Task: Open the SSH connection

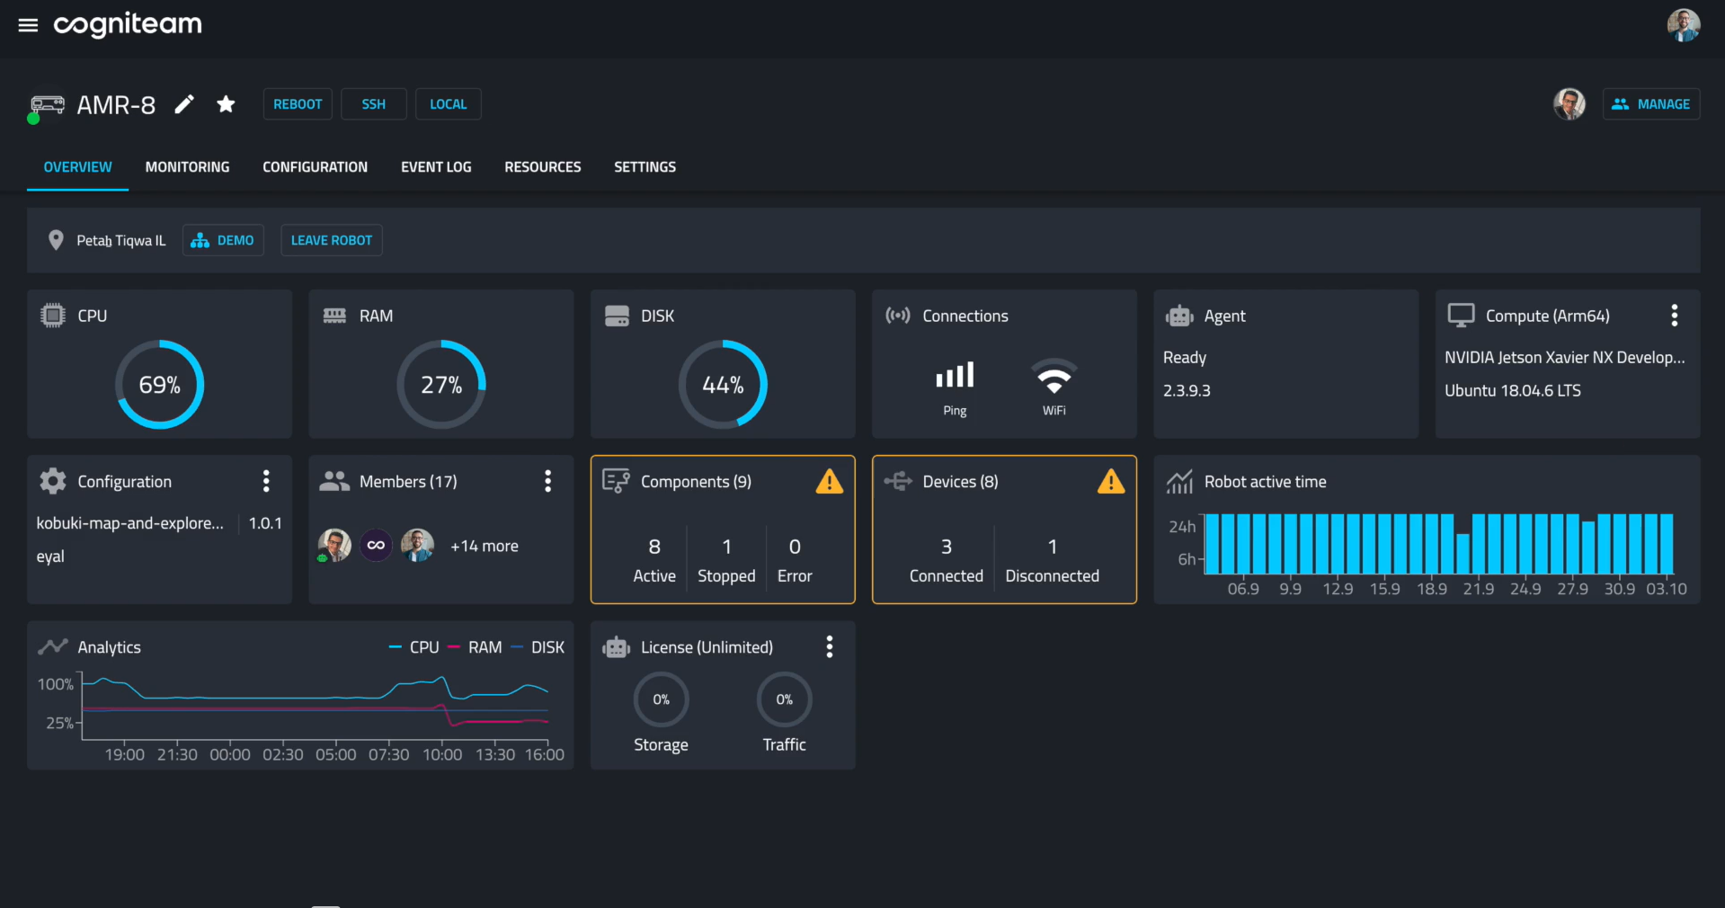Action: [x=373, y=104]
